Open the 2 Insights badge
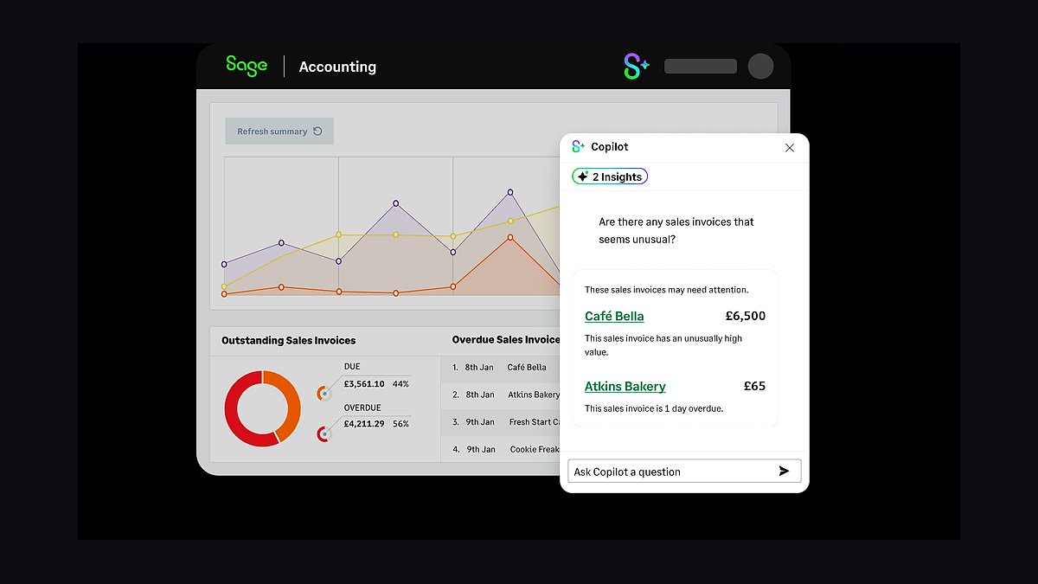Screen dimensions: 1038x584 pos(610,176)
